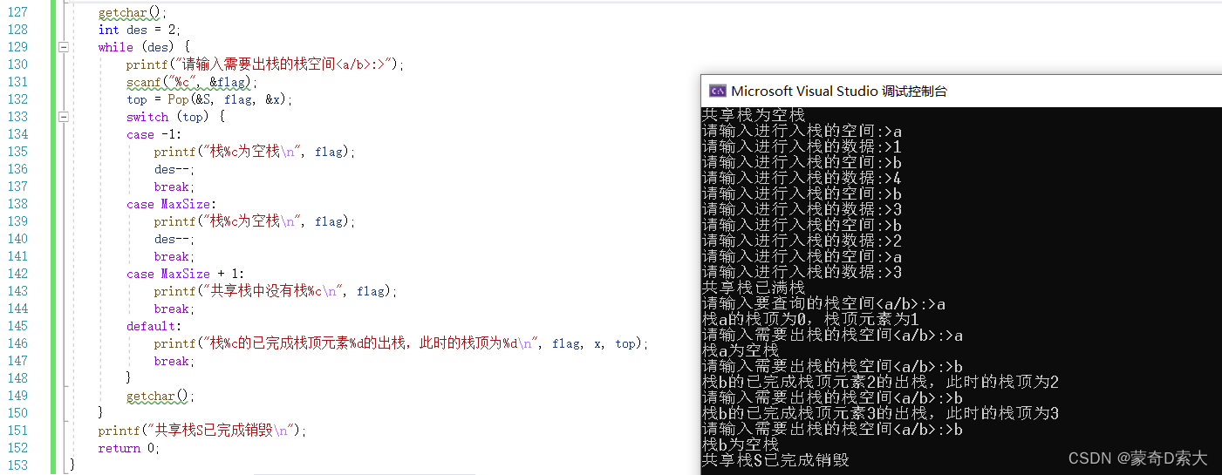The image size is (1222, 475).
Task: Click console line '栈b为空栈'
Action: (x=741, y=444)
